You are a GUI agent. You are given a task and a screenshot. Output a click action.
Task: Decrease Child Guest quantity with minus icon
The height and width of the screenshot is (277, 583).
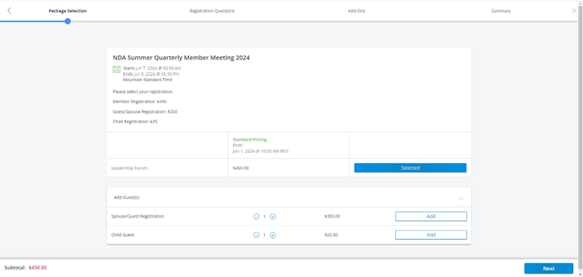[x=256, y=235]
